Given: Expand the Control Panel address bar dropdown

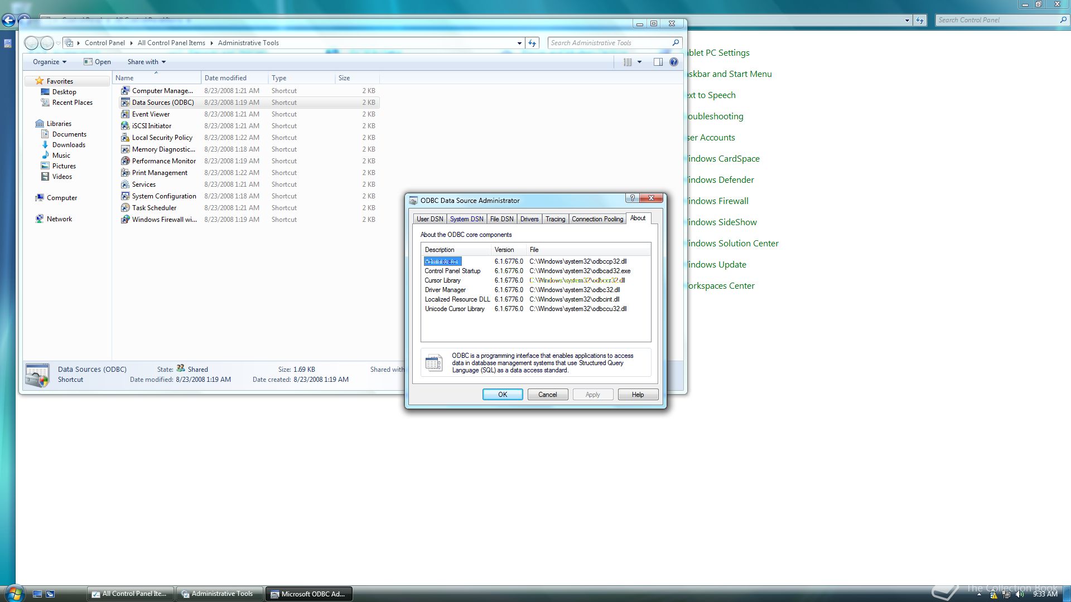Looking at the screenshot, I should [x=907, y=20].
